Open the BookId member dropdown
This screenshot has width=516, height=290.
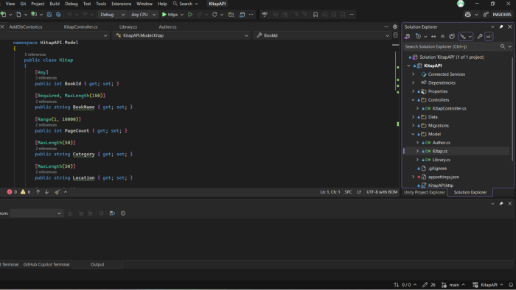pyautogui.click(x=322, y=35)
